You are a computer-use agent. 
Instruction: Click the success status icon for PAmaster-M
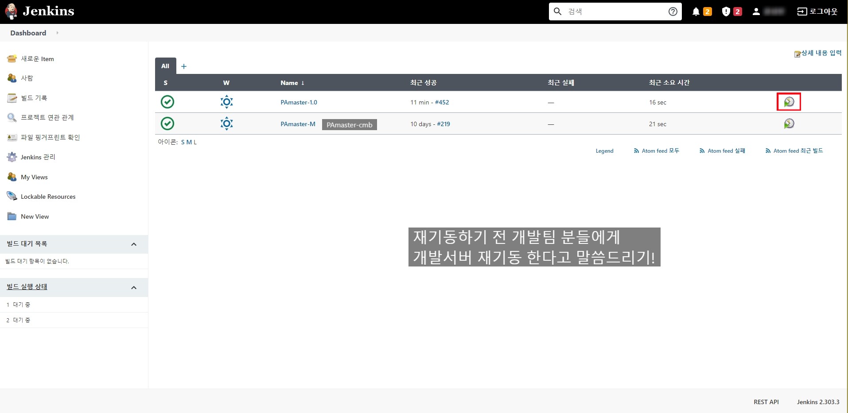[x=167, y=124]
